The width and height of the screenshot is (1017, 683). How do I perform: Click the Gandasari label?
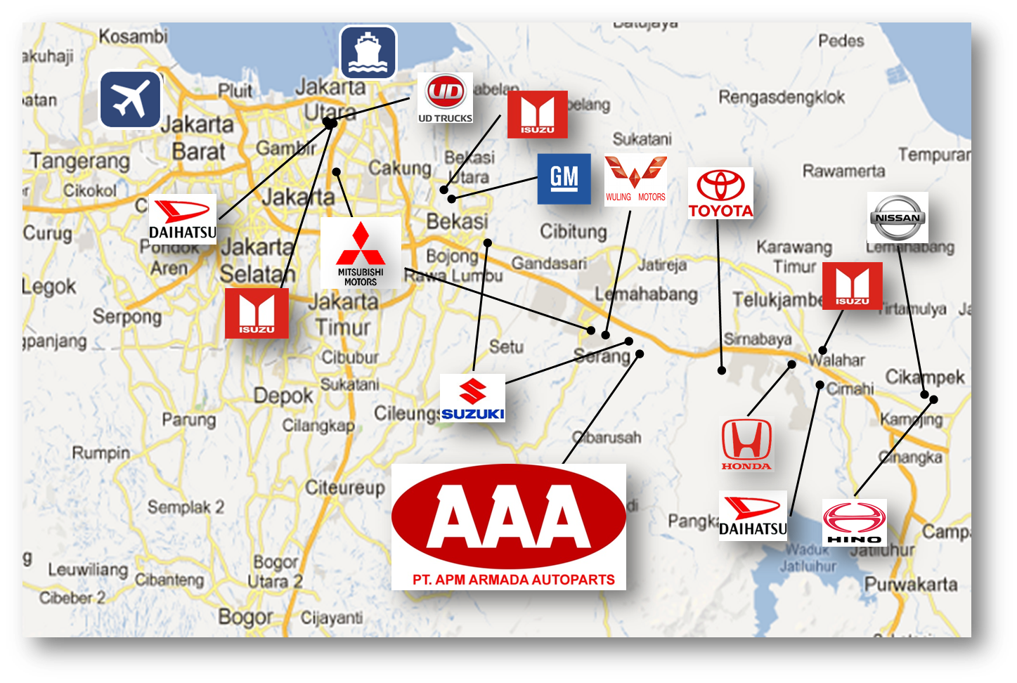[549, 264]
